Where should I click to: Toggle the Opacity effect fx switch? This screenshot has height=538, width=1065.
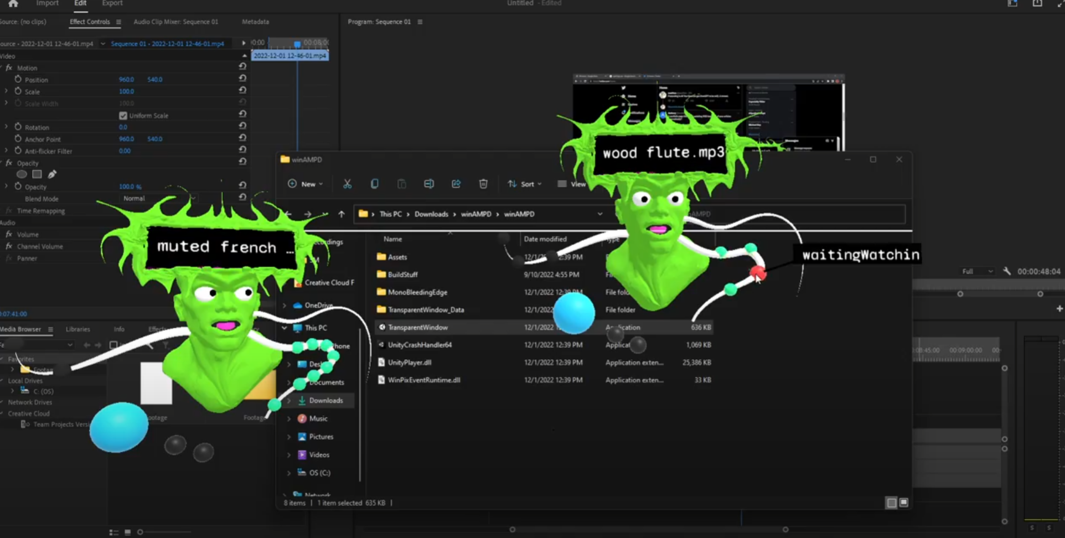[x=9, y=163]
